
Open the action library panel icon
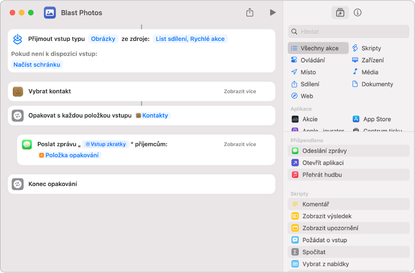[x=340, y=12]
